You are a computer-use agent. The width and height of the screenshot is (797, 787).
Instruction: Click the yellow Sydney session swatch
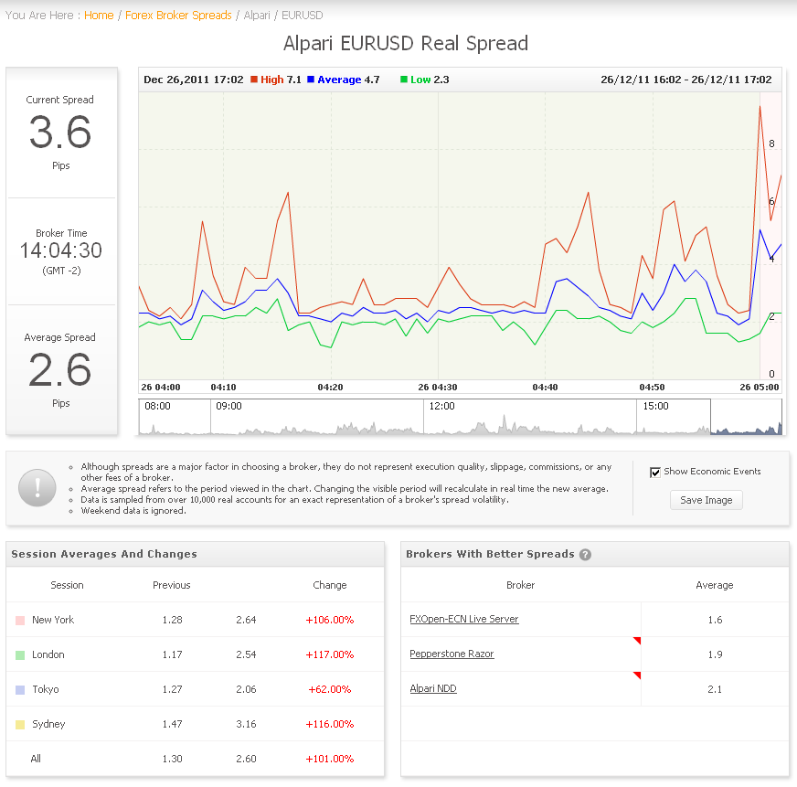pos(20,725)
